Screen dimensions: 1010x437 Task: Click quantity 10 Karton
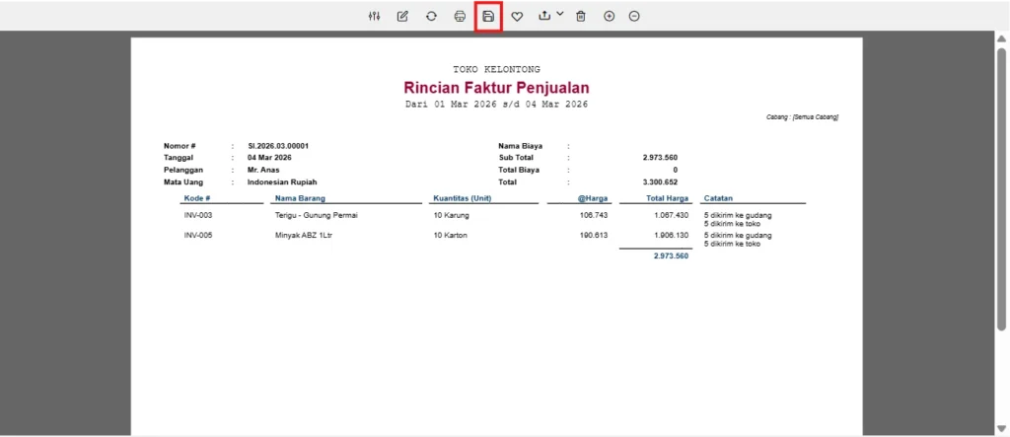point(450,235)
